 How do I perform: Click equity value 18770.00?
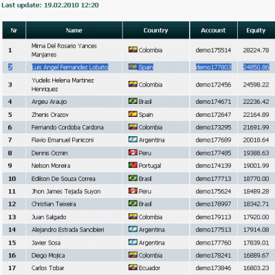point(256,179)
